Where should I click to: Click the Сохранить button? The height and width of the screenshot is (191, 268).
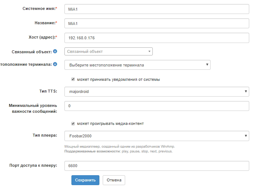(85, 180)
